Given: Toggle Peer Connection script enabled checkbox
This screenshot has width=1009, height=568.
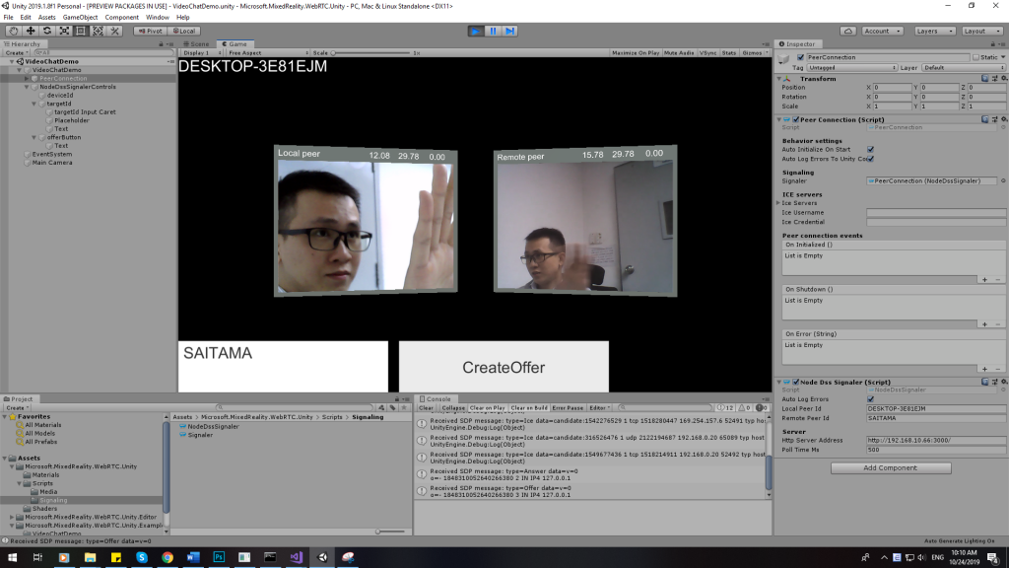Looking at the screenshot, I should 796,119.
